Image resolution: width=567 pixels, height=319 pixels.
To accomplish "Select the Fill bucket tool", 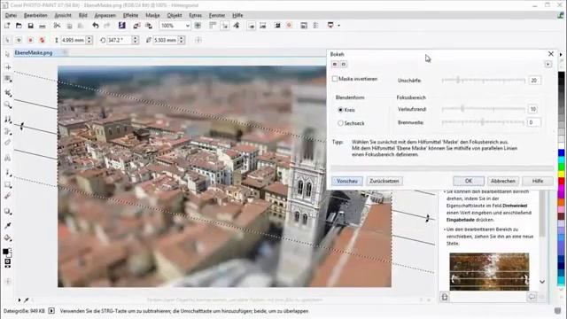I will pyautogui.click(x=8, y=238).
